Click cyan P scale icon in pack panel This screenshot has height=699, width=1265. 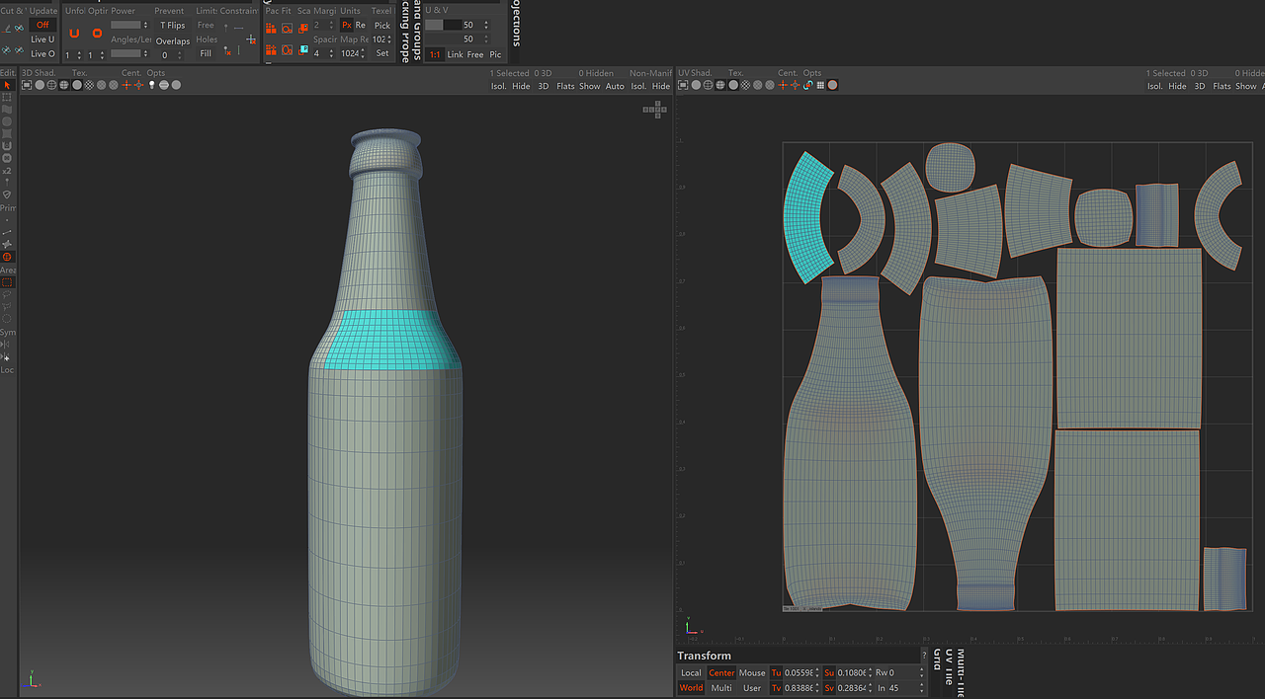pyautogui.click(x=303, y=49)
